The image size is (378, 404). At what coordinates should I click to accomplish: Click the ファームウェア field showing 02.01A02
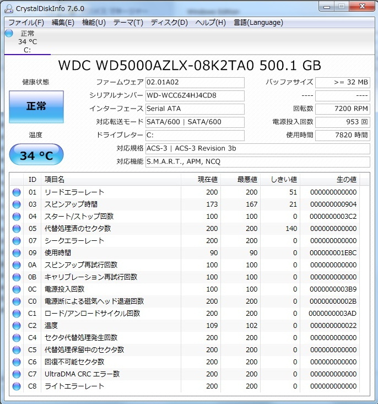[x=195, y=83]
